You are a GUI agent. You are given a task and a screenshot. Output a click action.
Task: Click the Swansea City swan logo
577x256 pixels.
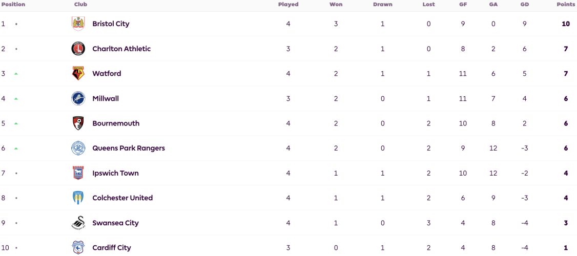(x=78, y=223)
